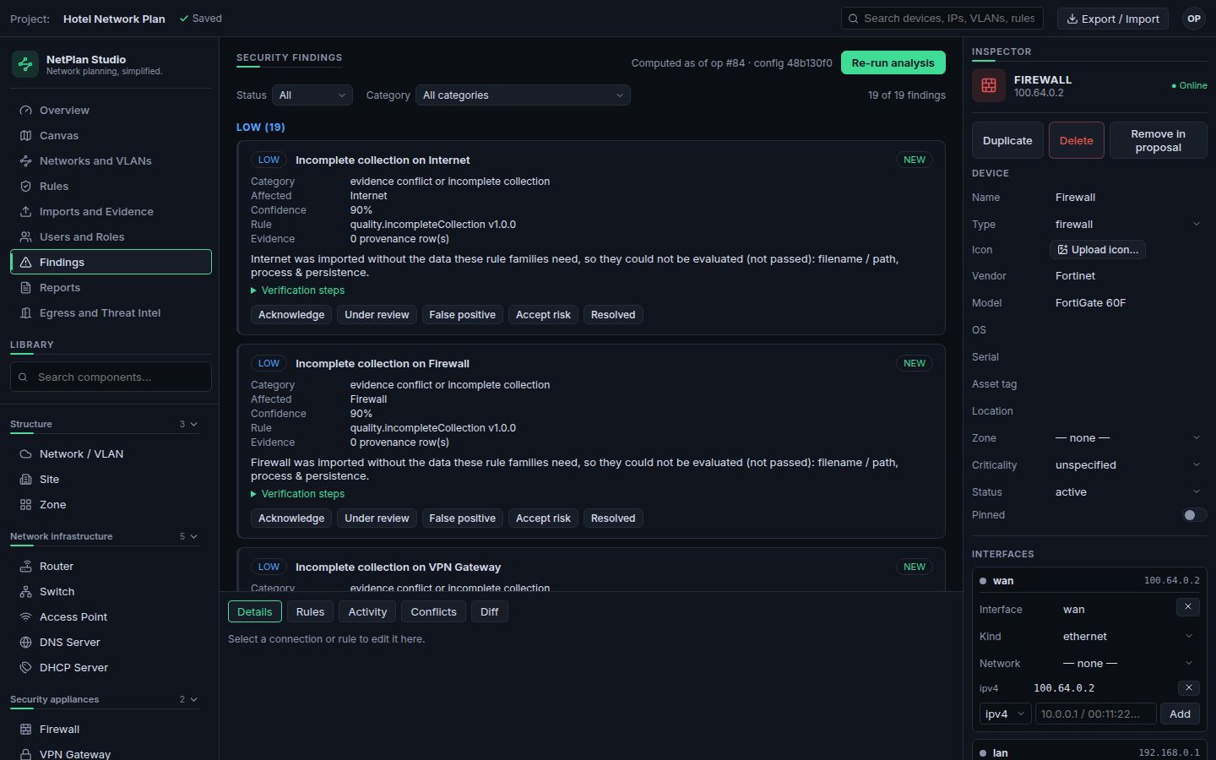This screenshot has height=760, width=1216.
Task: Open the Status filter dropdown
Action: click(312, 95)
